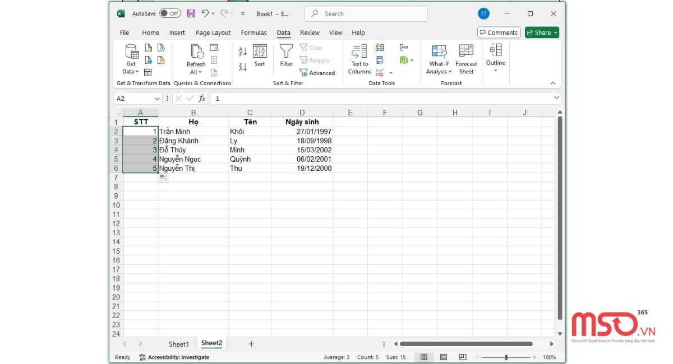The width and height of the screenshot is (673, 364).
Task: Click the Save icon
Action: tap(191, 13)
